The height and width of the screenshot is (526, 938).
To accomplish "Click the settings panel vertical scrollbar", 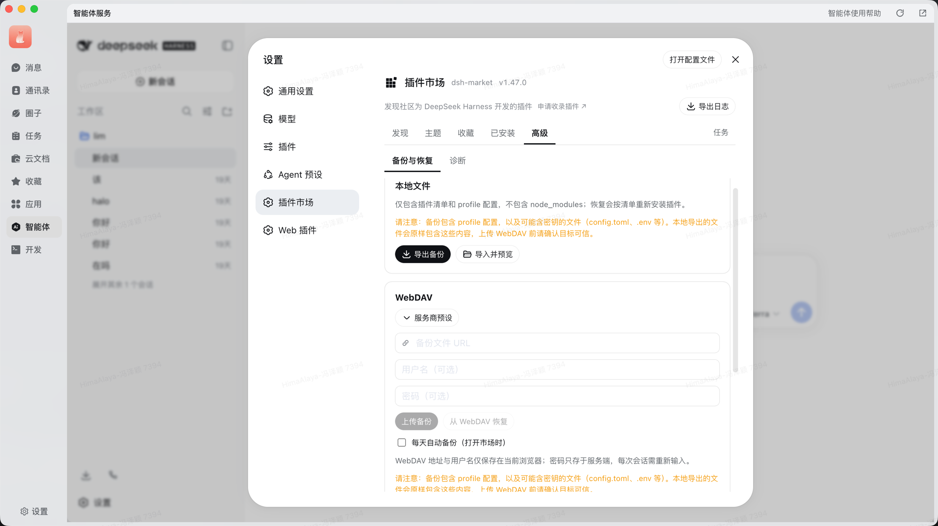I will [735, 280].
